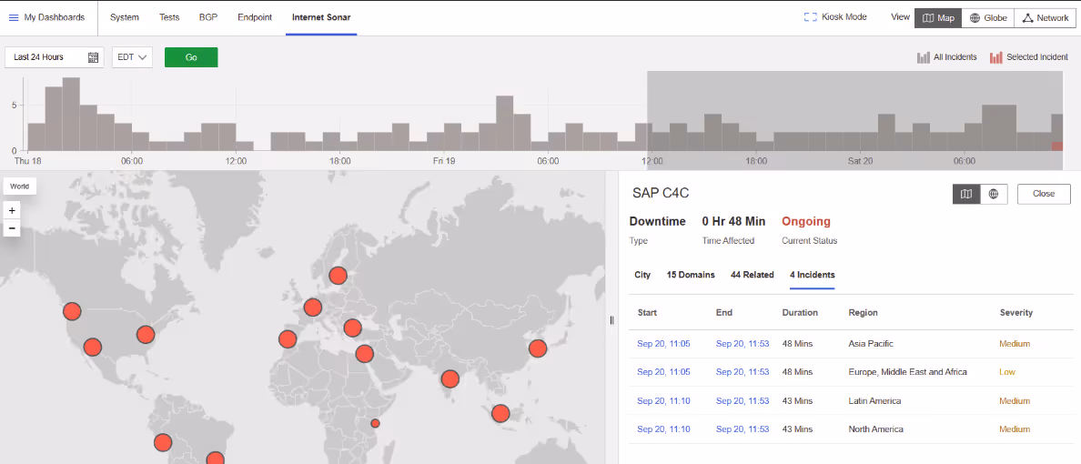Screen dimensions: 1081x464
Task: Open Europe, Middle East and Africa end time link
Action: [742, 371]
